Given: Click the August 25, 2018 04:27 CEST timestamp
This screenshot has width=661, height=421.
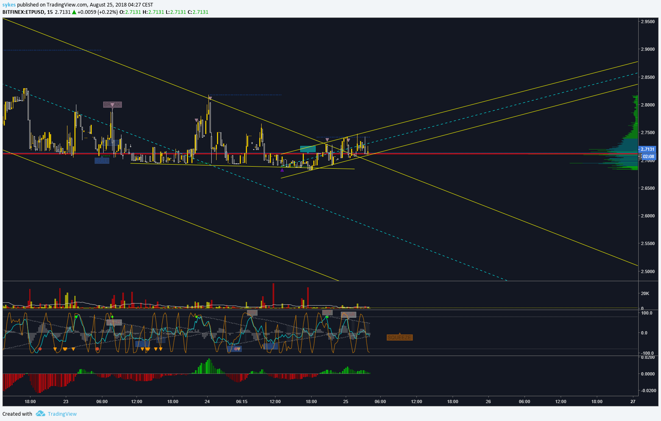Looking at the screenshot, I should pyautogui.click(x=121, y=5).
